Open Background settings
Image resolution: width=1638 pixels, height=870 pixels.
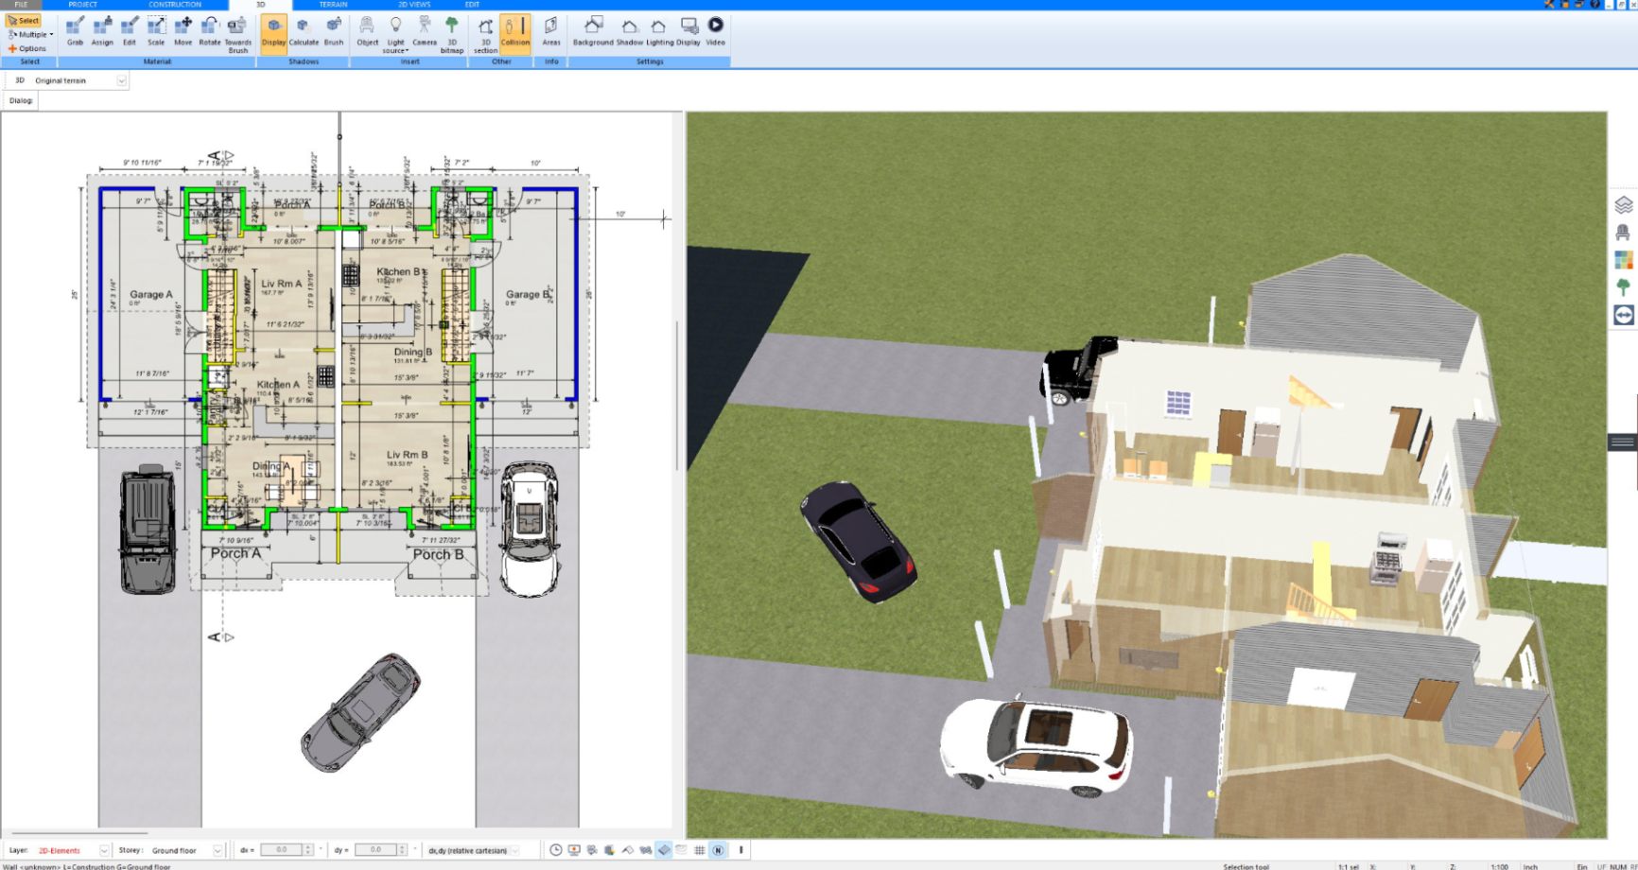[x=593, y=31]
